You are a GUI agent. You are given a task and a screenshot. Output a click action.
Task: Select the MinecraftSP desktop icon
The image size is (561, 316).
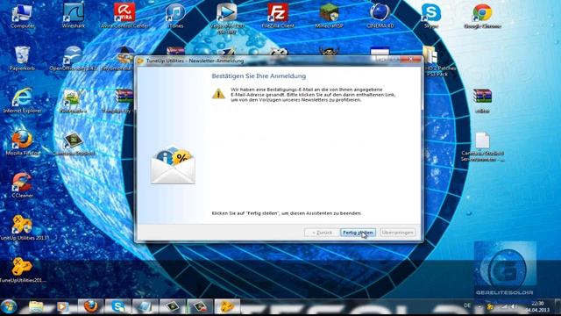(329, 16)
